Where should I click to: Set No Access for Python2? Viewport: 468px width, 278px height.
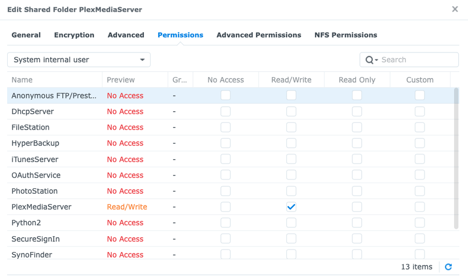(226, 223)
